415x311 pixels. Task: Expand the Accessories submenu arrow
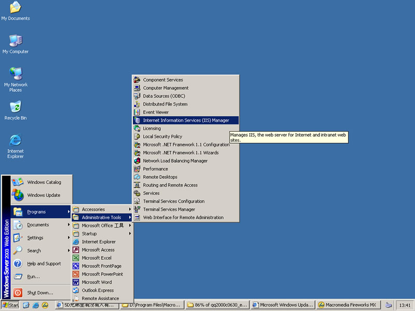point(130,209)
